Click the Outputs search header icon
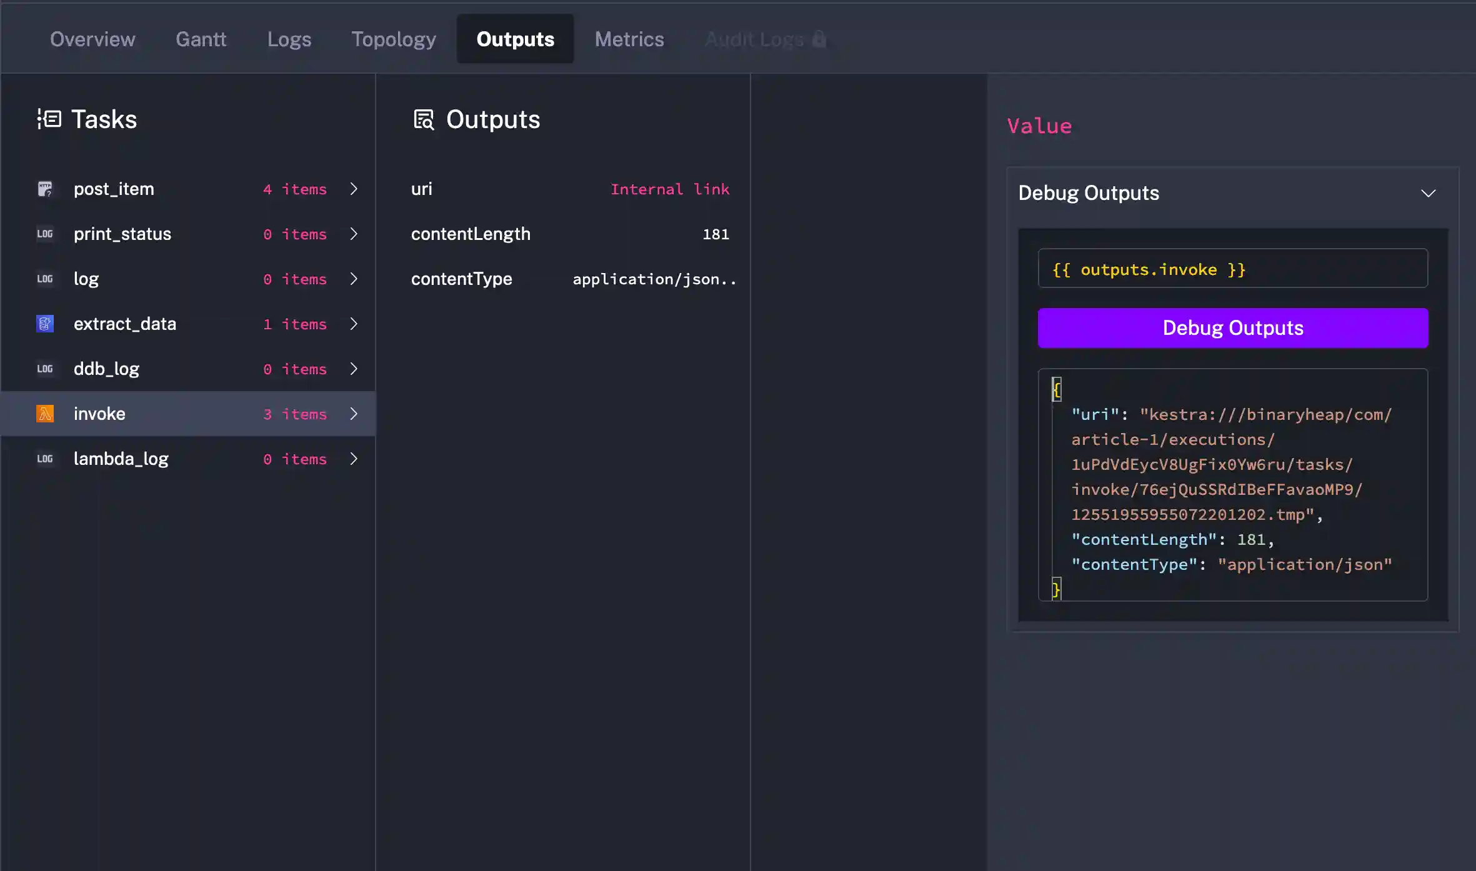Image resolution: width=1476 pixels, height=871 pixels. click(x=424, y=119)
